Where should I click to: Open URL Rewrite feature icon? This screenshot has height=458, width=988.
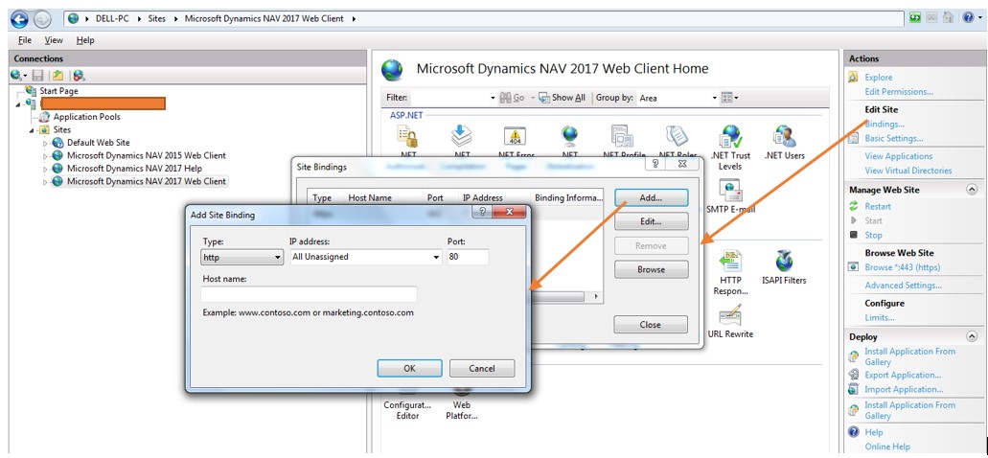pos(730,321)
